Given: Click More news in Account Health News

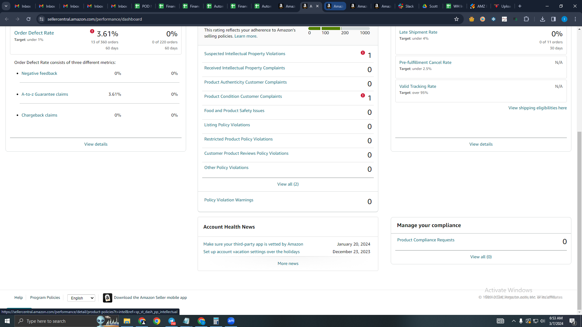Looking at the screenshot, I should 288,263.
